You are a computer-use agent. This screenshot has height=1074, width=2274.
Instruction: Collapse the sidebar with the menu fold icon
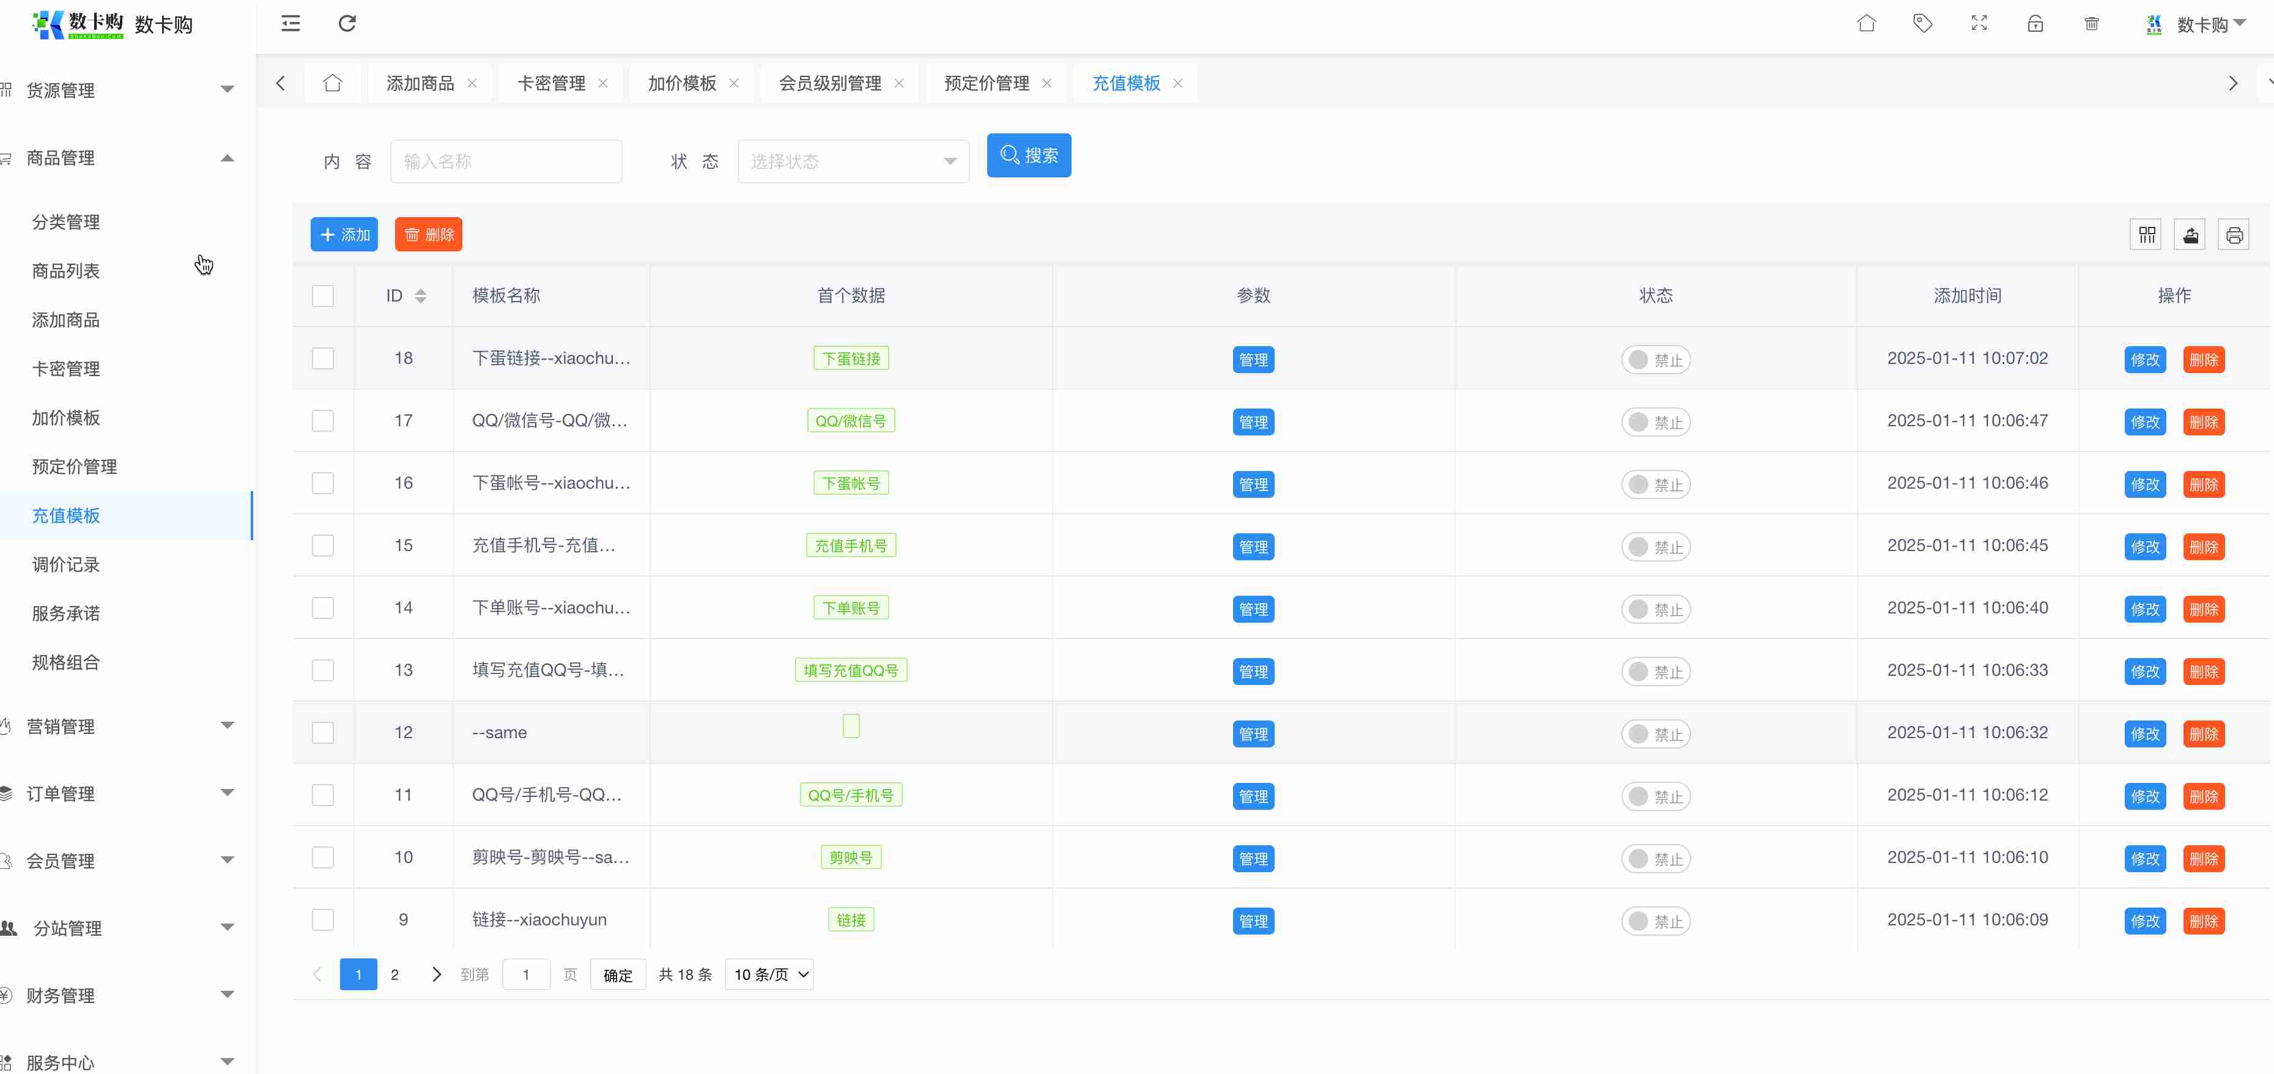[291, 24]
